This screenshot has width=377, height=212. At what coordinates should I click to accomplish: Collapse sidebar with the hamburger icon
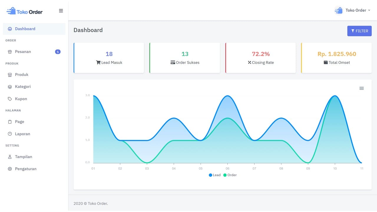(61, 11)
